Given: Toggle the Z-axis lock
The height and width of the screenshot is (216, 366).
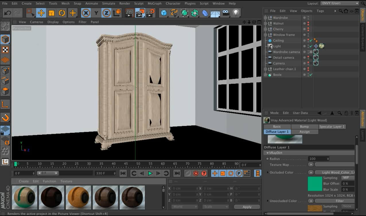Looking at the screenshot, I should [x=106, y=13].
